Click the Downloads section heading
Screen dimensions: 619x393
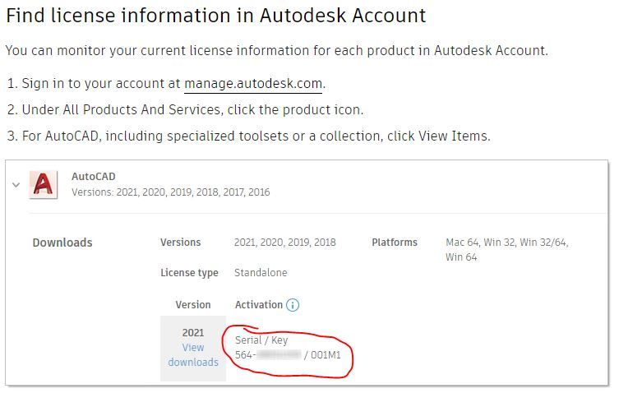click(x=62, y=243)
